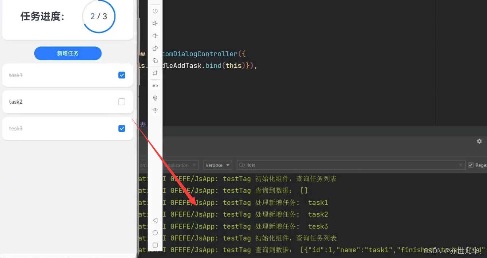Viewport: 487px width, 258px height.
Task: Click the log search field containing test
Action: coord(351,165)
